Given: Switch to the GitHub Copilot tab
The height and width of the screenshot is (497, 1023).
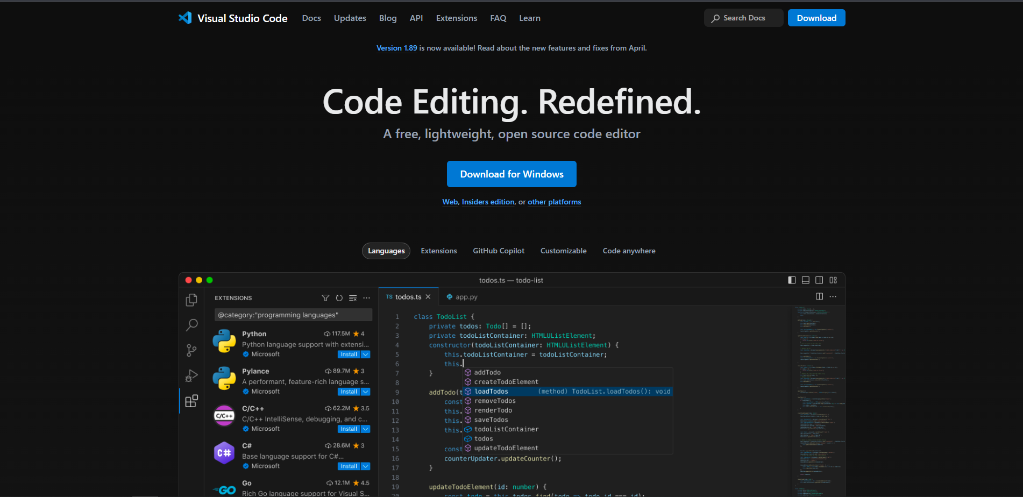Looking at the screenshot, I should 498,251.
